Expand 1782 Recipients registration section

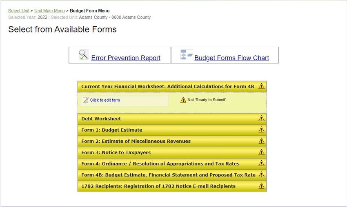[x=172, y=186]
